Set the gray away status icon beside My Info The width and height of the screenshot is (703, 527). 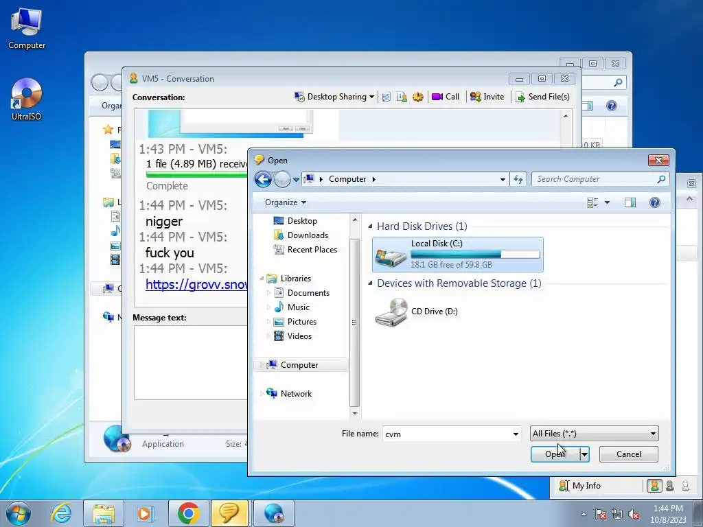coord(670,486)
